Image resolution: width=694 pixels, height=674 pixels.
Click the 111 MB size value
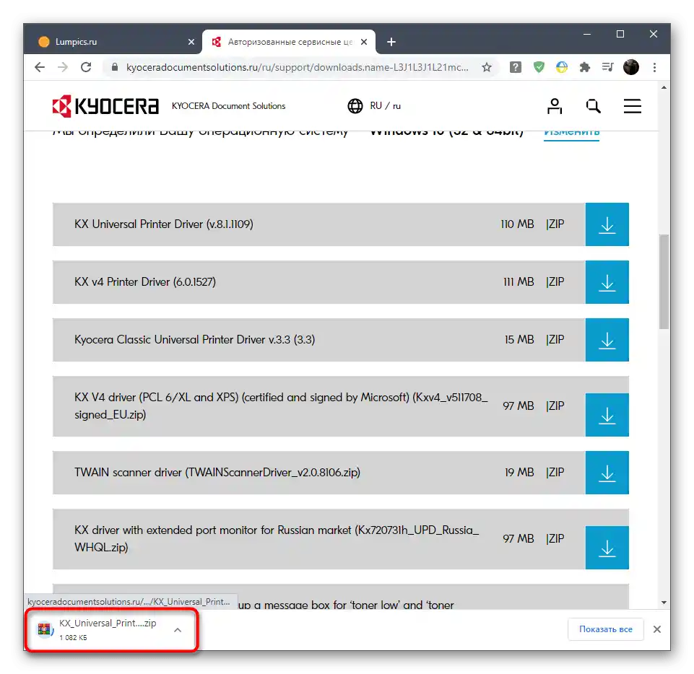pos(519,282)
